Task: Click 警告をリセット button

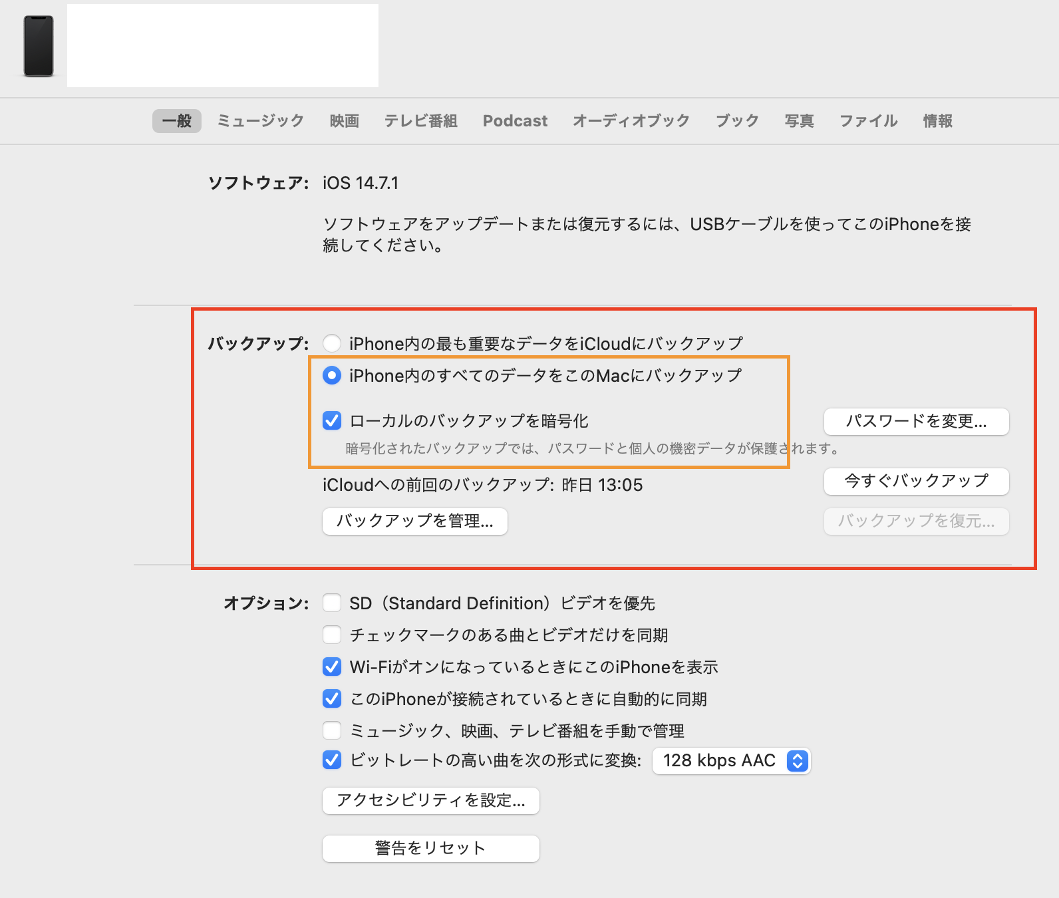Action: click(x=431, y=848)
